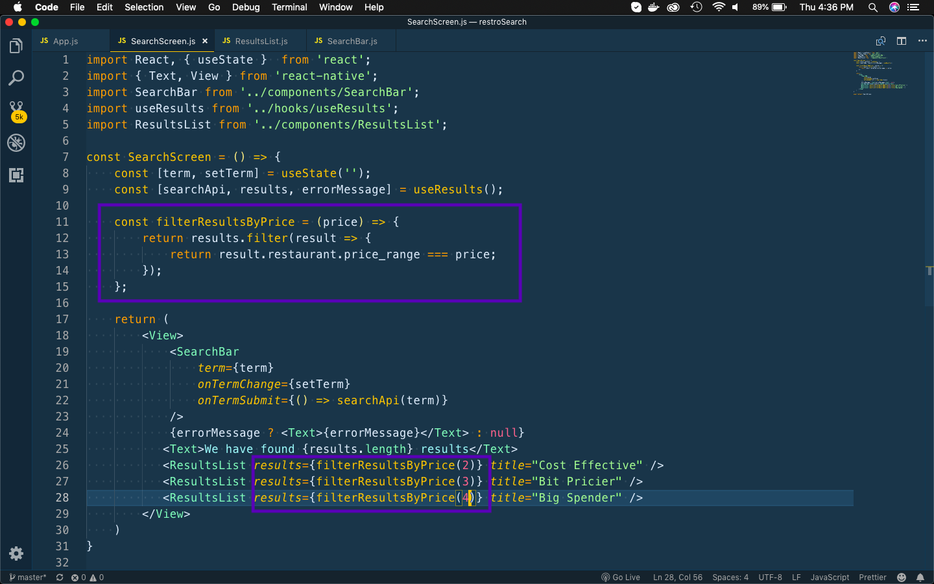The height and width of the screenshot is (584, 934).
Task: Open the Terminal menu
Action: (x=289, y=7)
